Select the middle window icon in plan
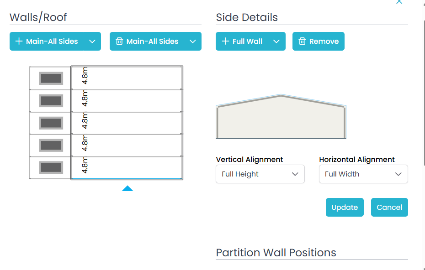The width and height of the screenshot is (425, 270). [x=51, y=123]
